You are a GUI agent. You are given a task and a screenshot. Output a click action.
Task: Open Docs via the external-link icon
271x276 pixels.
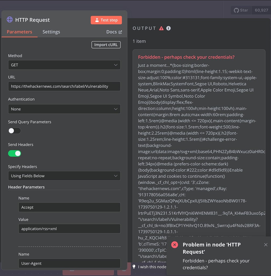point(120,32)
